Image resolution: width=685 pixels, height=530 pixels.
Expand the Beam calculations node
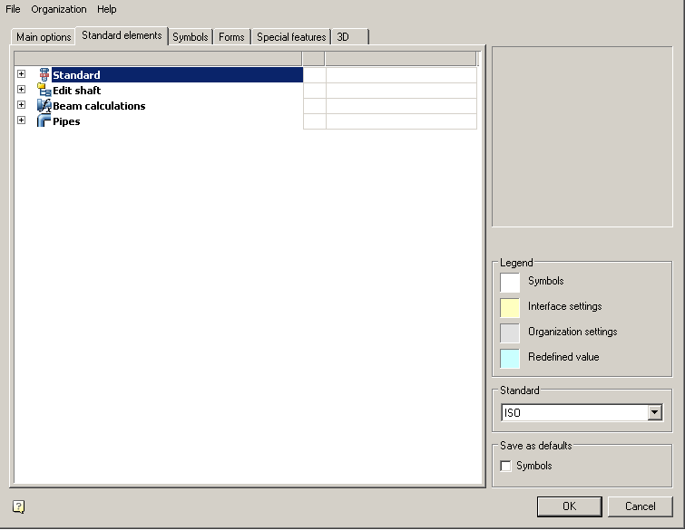click(22, 105)
